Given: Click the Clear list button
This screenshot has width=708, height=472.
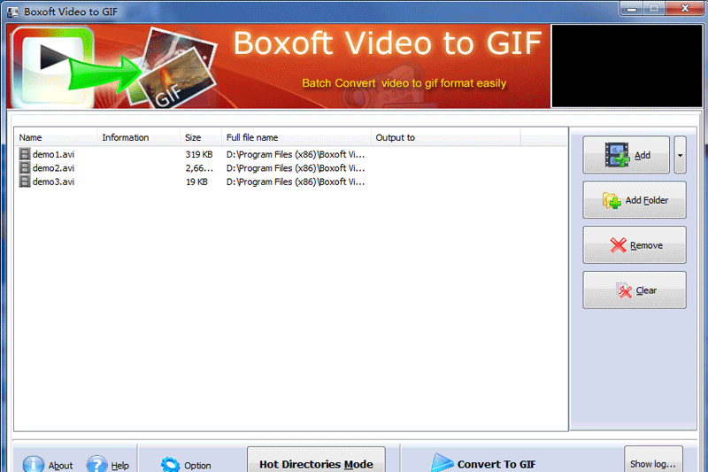Looking at the screenshot, I should coord(635,290).
